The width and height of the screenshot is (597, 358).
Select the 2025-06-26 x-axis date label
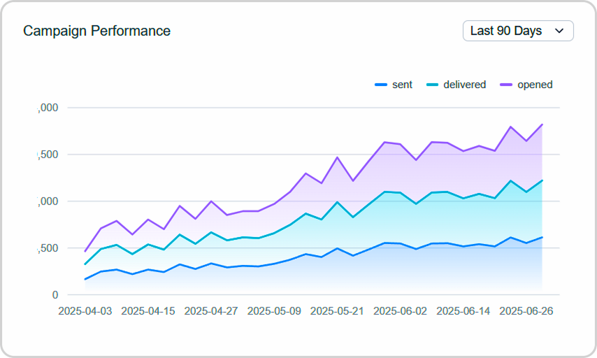(526, 311)
